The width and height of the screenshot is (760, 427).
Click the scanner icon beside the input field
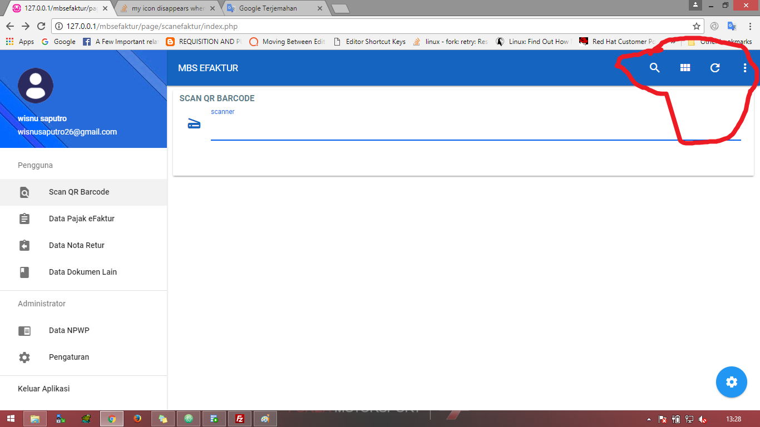[x=194, y=123]
